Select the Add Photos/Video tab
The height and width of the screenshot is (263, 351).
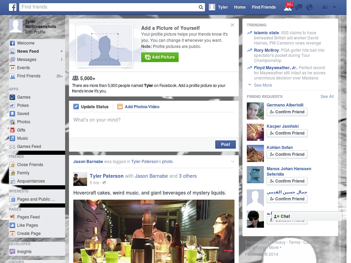[138, 107]
